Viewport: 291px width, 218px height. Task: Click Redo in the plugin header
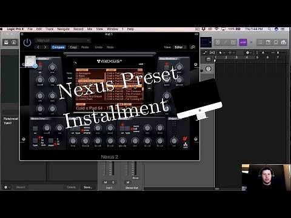[110, 47]
